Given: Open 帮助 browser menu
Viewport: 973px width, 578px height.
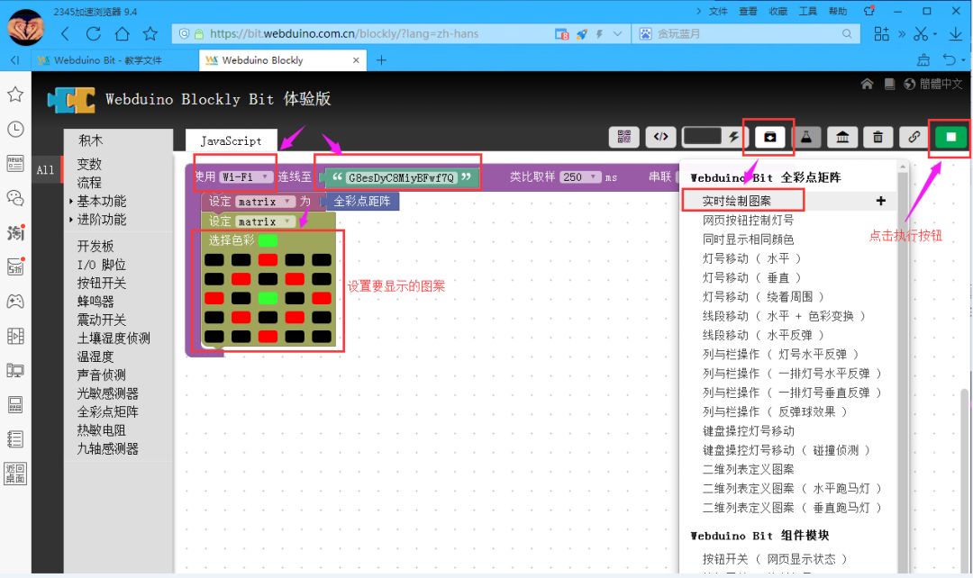Looking at the screenshot, I should (x=838, y=11).
